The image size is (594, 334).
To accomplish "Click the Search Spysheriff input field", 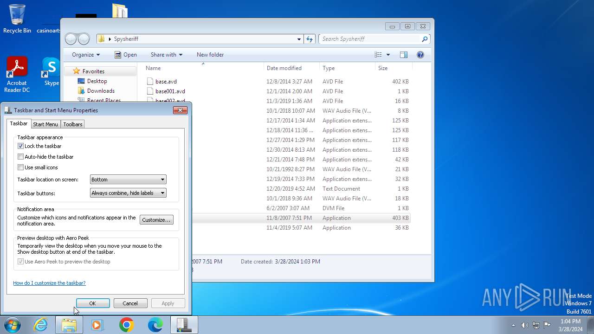I will tap(370, 39).
